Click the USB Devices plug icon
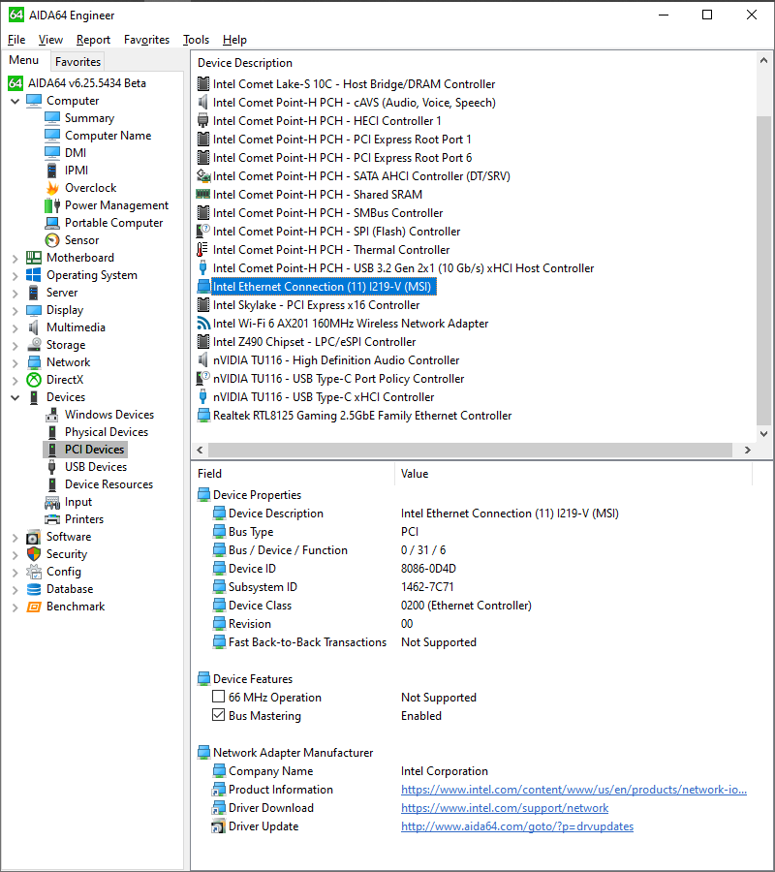The width and height of the screenshot is (775, 872). [52, 467]
